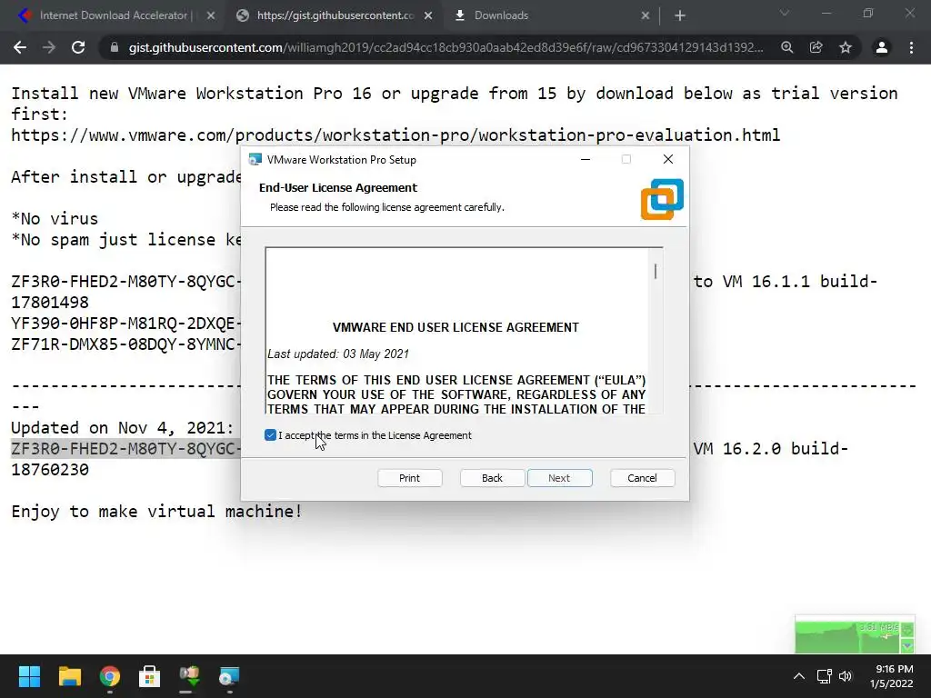The height and width of the screenshot is (698, 931).
Task: Open the clock showing 9:16 PM
Action: click(892, 676)
